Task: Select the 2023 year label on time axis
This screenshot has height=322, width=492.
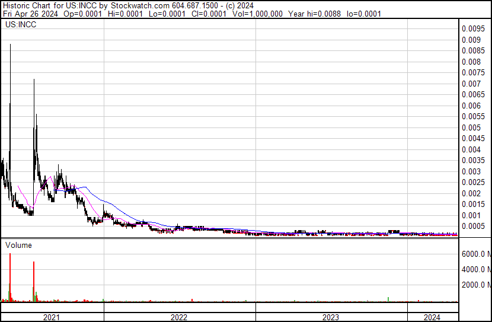Action: [331, 317]
